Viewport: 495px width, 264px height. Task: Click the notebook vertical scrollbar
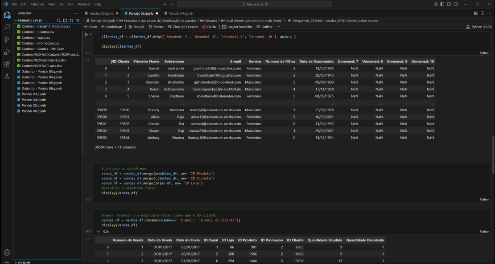493,154
